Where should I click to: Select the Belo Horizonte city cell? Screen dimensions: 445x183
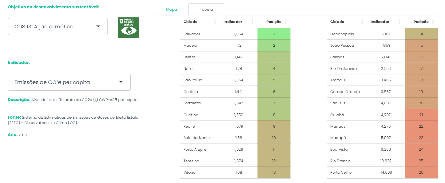[200, 138]
